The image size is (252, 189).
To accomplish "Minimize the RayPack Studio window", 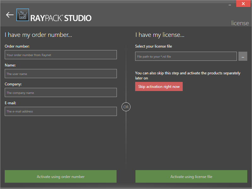I will (230, 4).
